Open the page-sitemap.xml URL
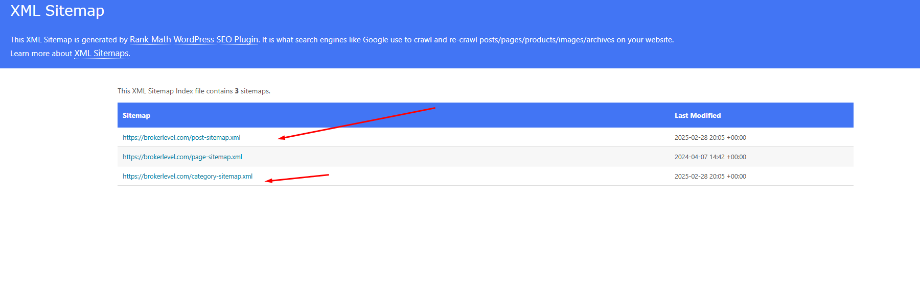The height and width of the screenshot is (299, 920). pyautogui.click(x=182, y=157)
